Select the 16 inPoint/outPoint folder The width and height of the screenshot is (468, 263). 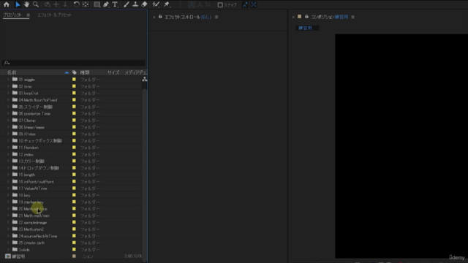pos(36,182)
